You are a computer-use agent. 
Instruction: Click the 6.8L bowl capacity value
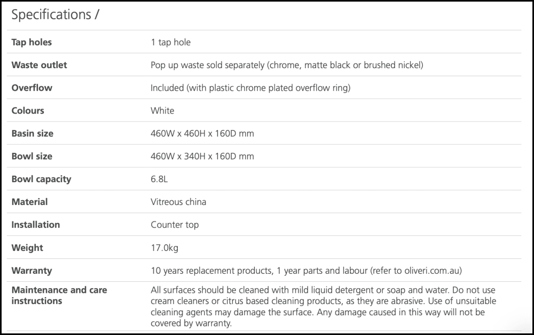[159, 179]
